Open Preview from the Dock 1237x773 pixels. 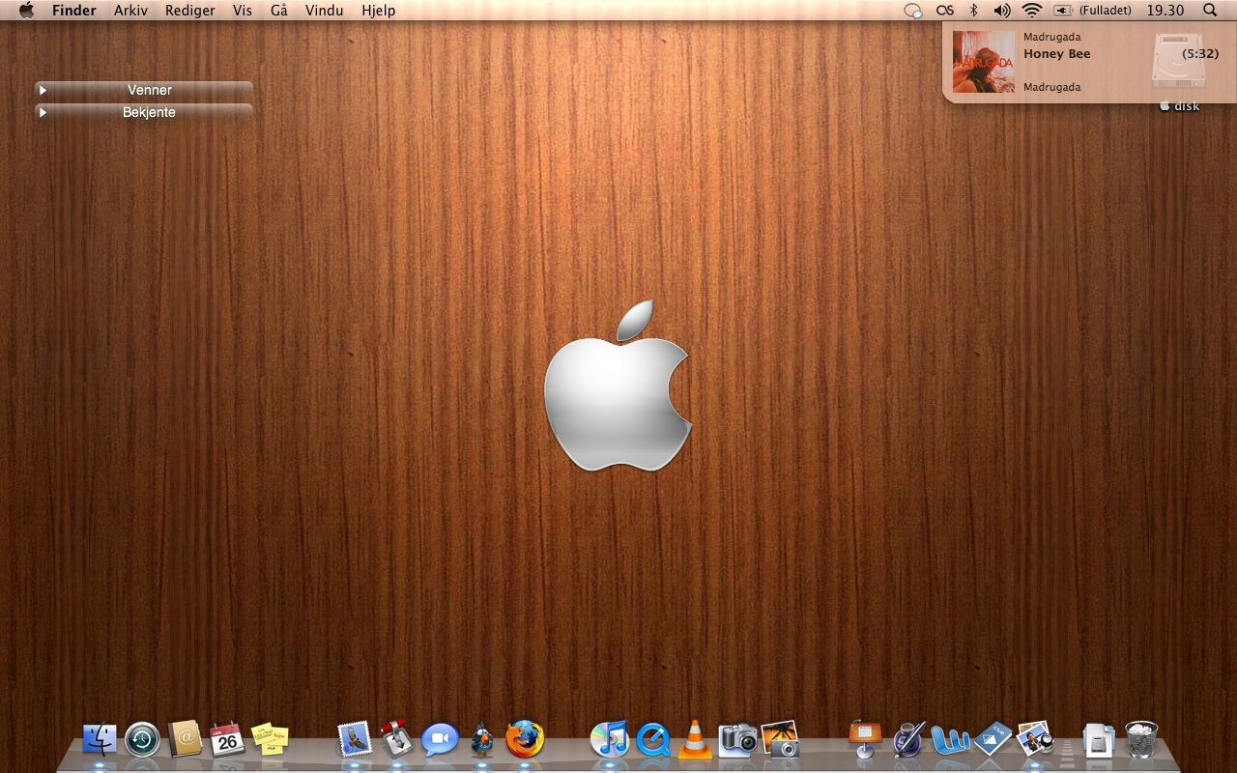pyautogui.click(x=1035, y=739)
